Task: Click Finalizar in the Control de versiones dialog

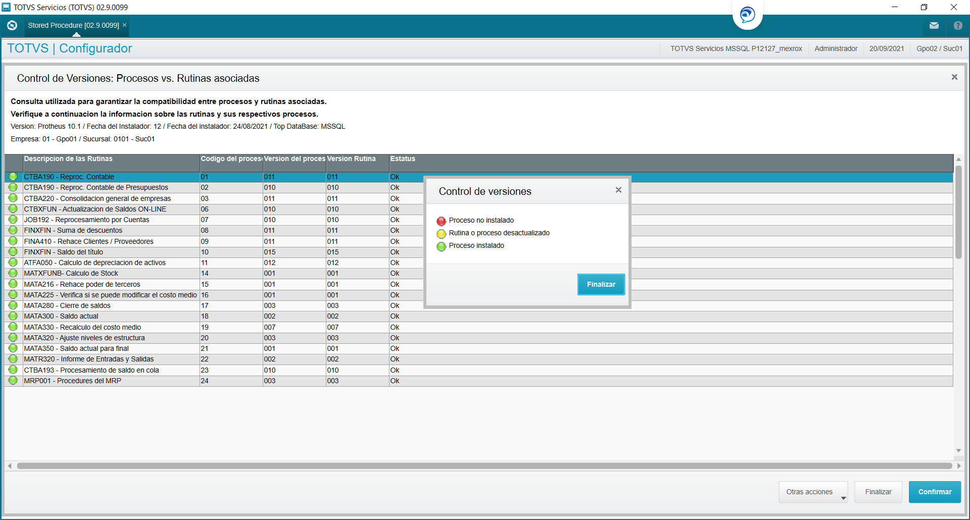Action: click(601, 284)
